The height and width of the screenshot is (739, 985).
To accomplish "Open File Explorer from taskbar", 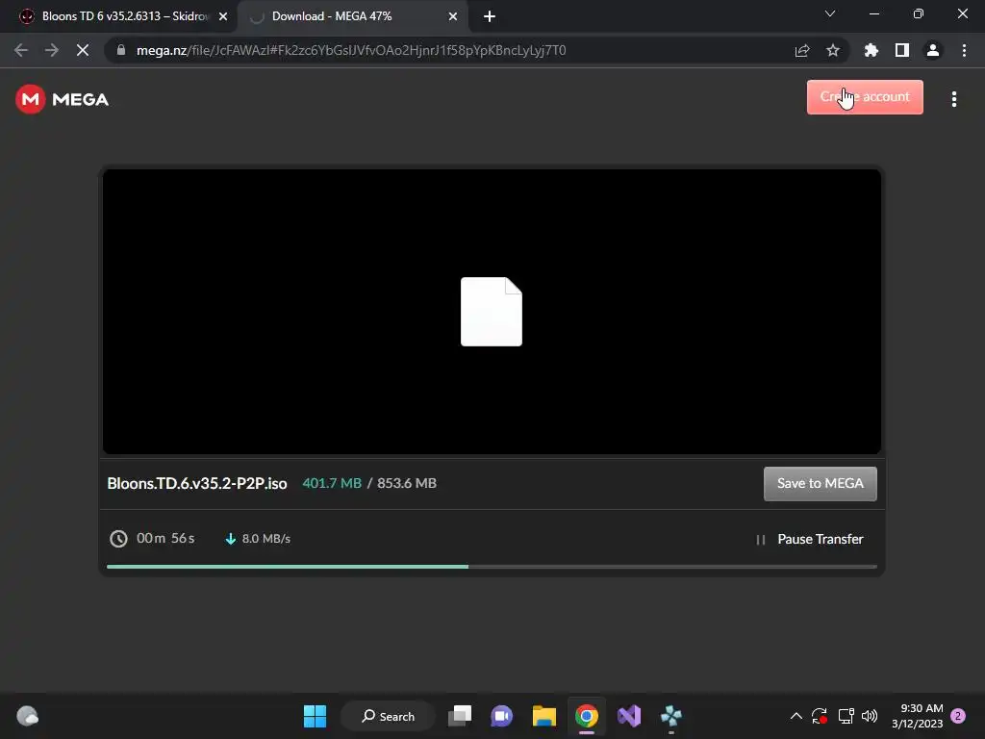I will click(544, 716).
